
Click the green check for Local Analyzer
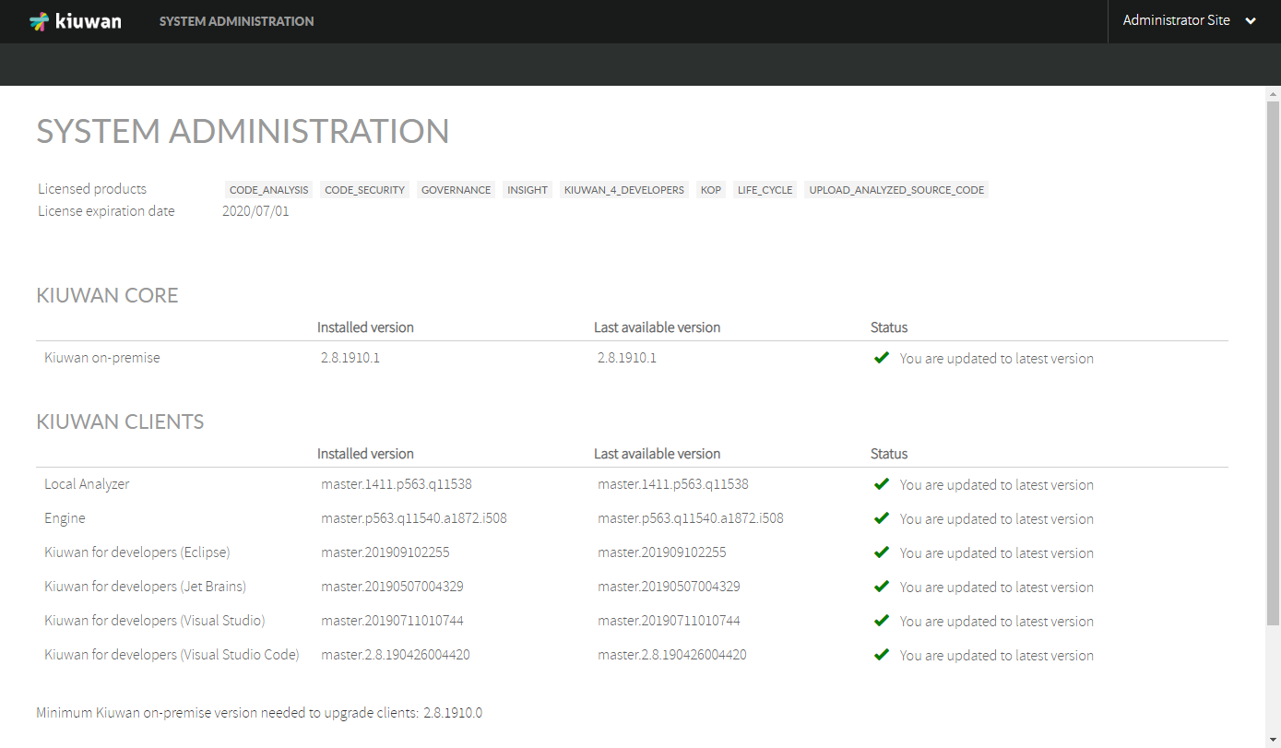tap(882, 483)
